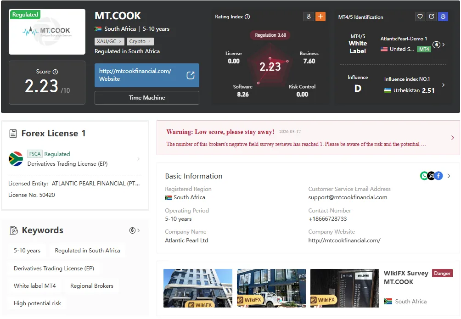This screenshot has height=319, width=461.
Task: Click the Company Website URL link
Action: pos(344,241)
